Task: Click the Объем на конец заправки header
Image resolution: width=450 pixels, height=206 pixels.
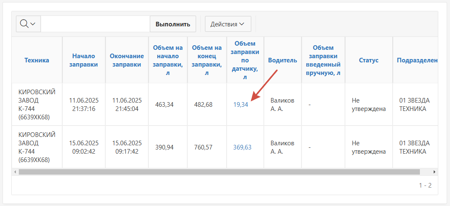Action: [207, 60]
